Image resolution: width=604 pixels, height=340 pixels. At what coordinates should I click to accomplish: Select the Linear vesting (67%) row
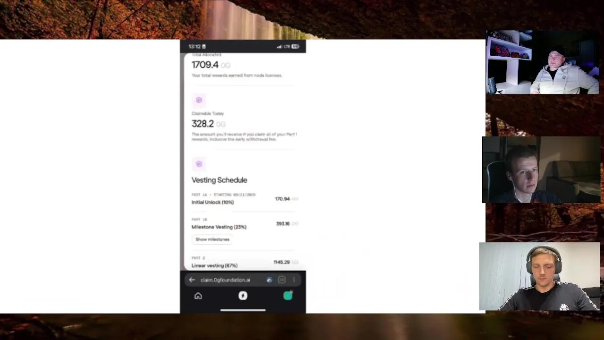click(x=245, y=262)
